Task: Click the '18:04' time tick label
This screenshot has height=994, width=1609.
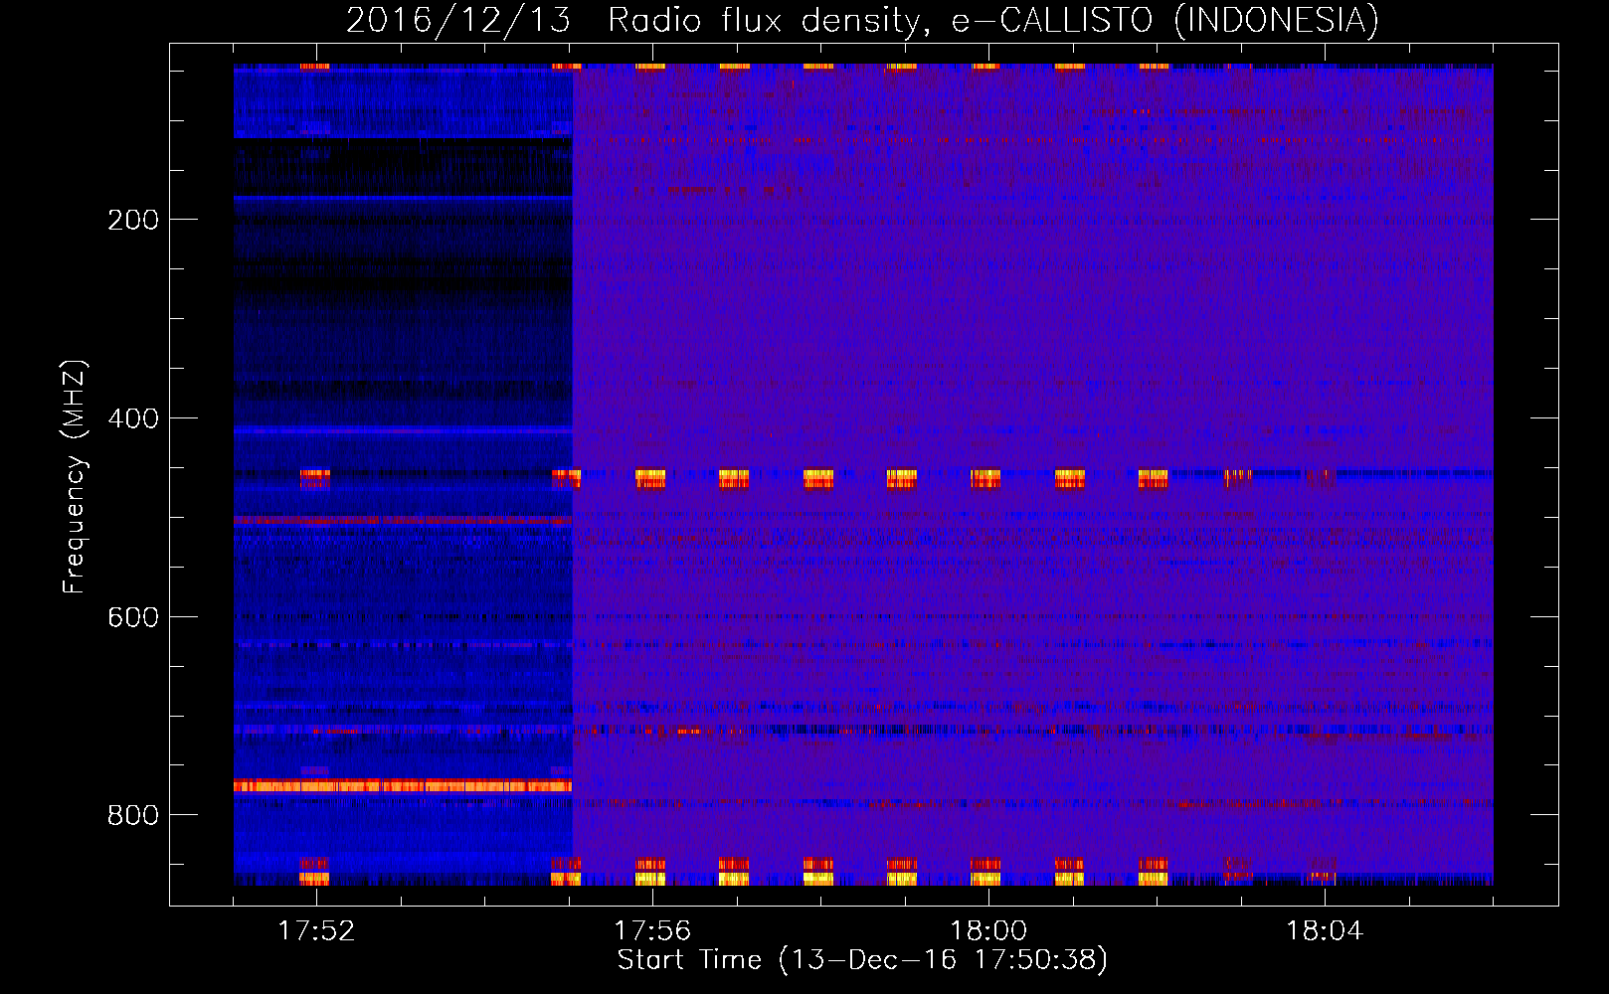Action: 1325,931
